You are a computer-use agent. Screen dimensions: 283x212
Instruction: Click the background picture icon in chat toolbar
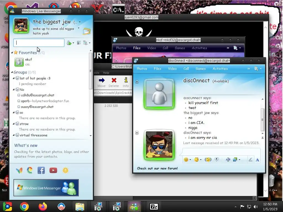(235, 160)
